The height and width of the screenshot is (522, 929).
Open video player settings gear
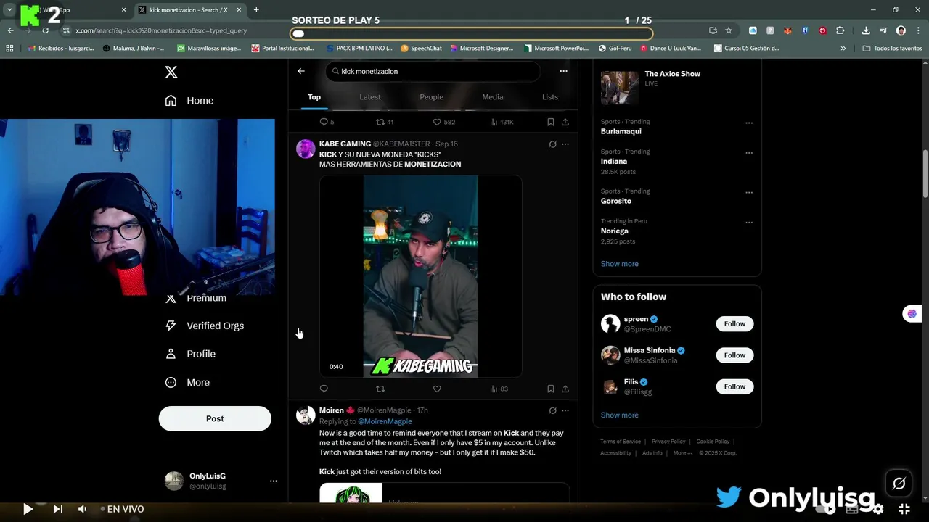[878, 509]
